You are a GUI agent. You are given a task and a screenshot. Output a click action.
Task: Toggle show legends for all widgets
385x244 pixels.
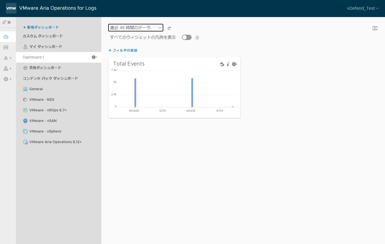[x=187, y=37]
